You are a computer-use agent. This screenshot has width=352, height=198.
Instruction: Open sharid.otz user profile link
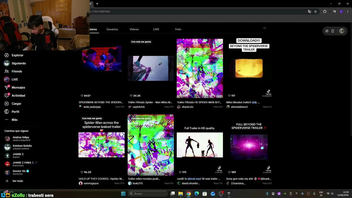pyautogui.click(x=188, y=107)
